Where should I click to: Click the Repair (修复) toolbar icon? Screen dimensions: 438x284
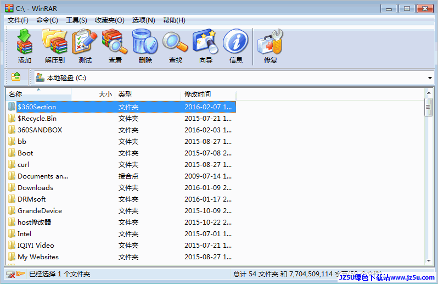click(x=270, y=46)
